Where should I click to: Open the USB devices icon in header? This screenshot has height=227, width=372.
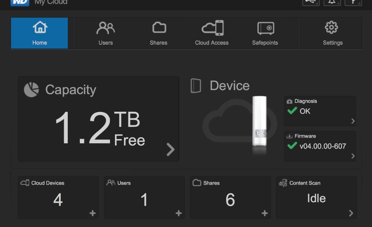click(x=311, y=2)
